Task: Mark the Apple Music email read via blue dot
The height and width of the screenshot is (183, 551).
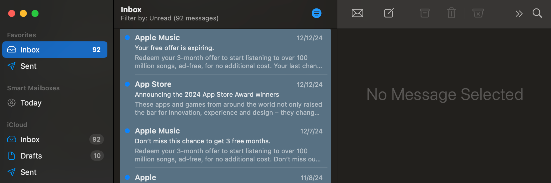Action: (127, 37)
